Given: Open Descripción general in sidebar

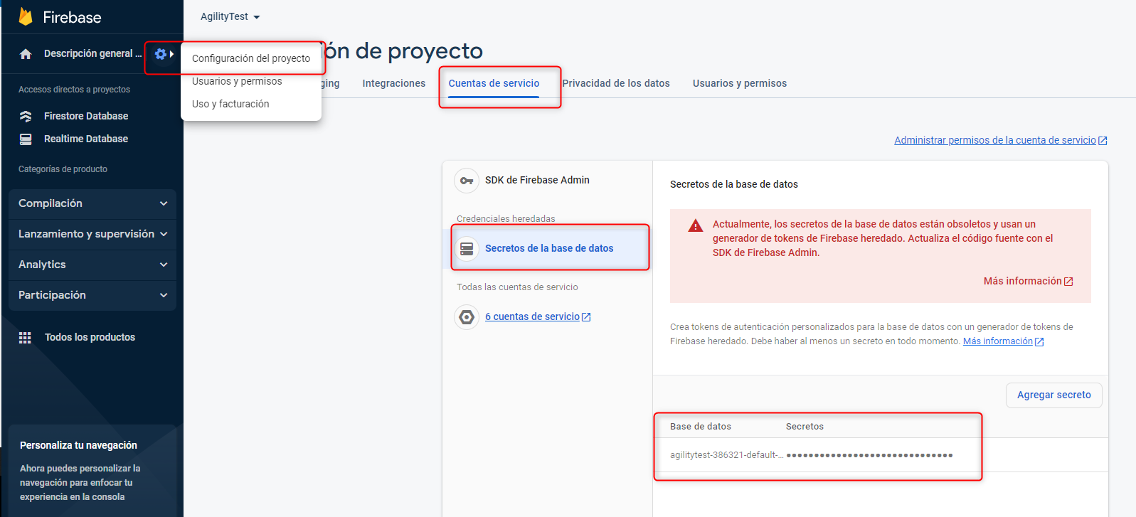Looking at the screenshot, I should click(92, 53).
